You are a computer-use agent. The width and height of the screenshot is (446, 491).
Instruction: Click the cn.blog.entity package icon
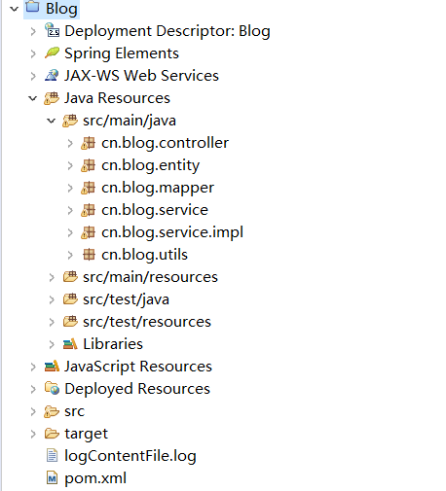click(x=88, y=165)
